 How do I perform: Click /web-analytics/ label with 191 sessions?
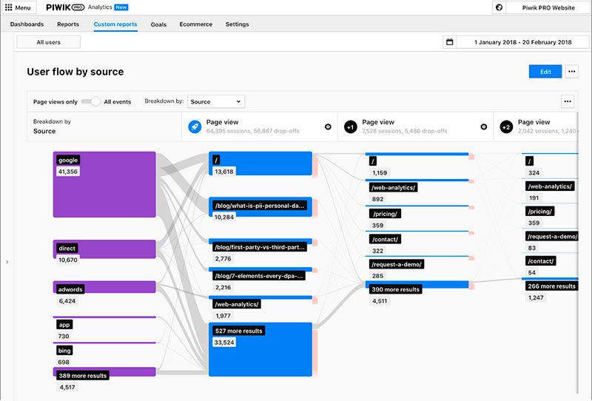550,186
